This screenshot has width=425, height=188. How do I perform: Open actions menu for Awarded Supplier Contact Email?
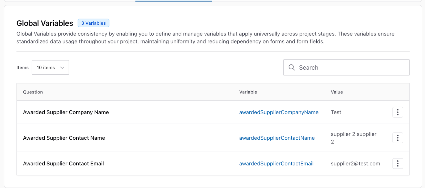click(x=398, y=164)
